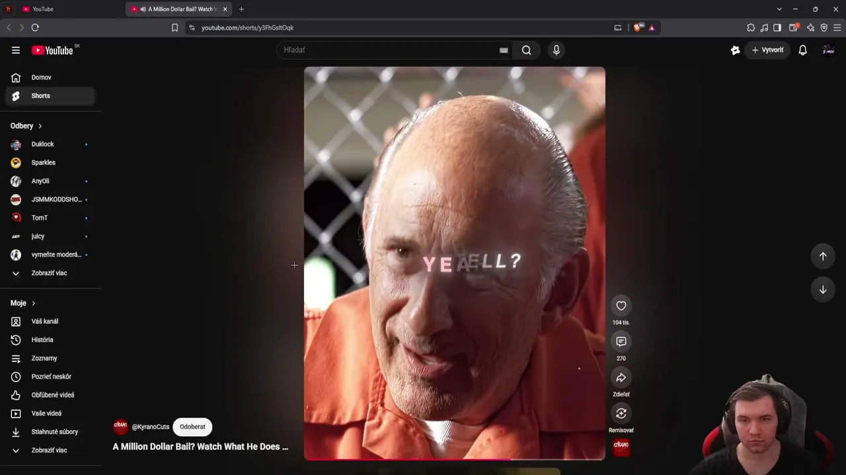Open the browser main menu
The width and height of the screenshot is (846, 475).
click(x=837, y=28)
